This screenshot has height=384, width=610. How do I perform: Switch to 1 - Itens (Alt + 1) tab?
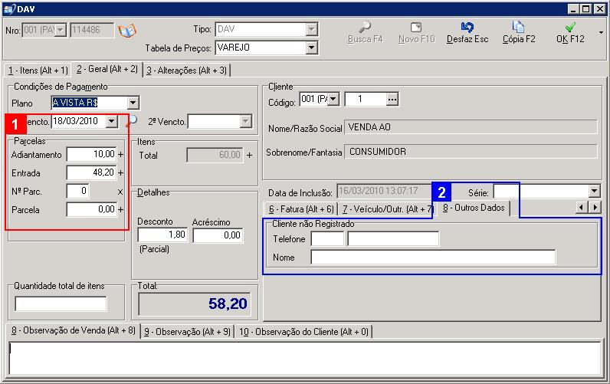click(x=38, y=71)
